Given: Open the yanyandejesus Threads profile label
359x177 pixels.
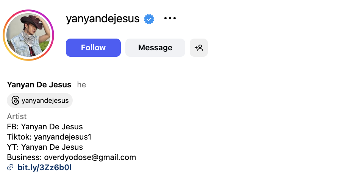Looking at the screenshot, I should (x=45, y=101).
